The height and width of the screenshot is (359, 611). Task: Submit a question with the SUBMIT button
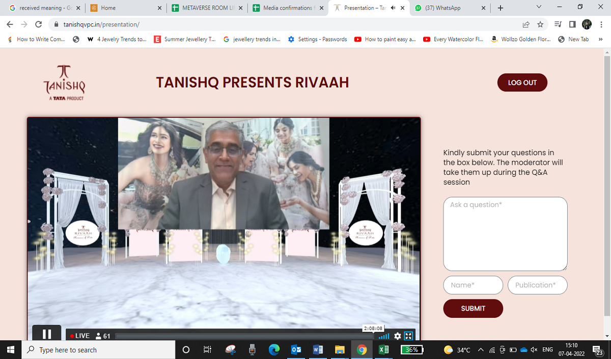(473, 308)
